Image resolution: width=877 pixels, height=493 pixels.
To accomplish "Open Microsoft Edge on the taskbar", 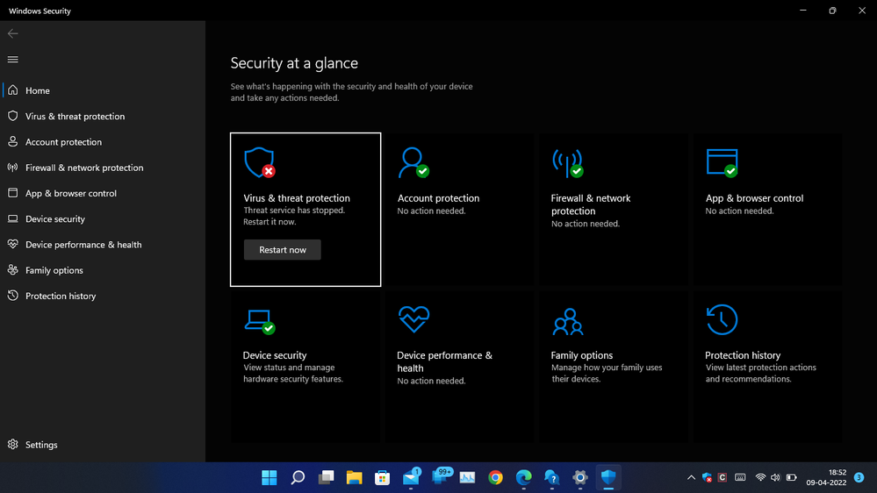I will click(x=523, y=477).
